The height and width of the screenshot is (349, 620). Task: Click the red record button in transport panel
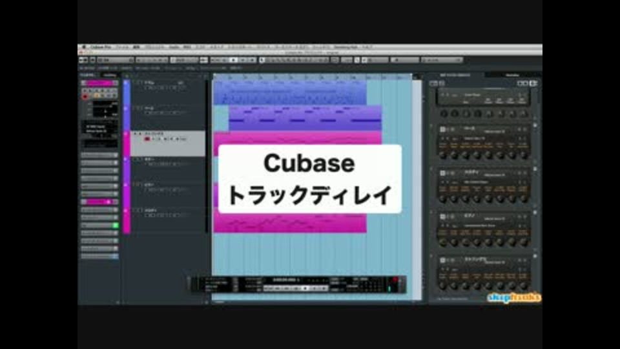click(x=394, y=280)
